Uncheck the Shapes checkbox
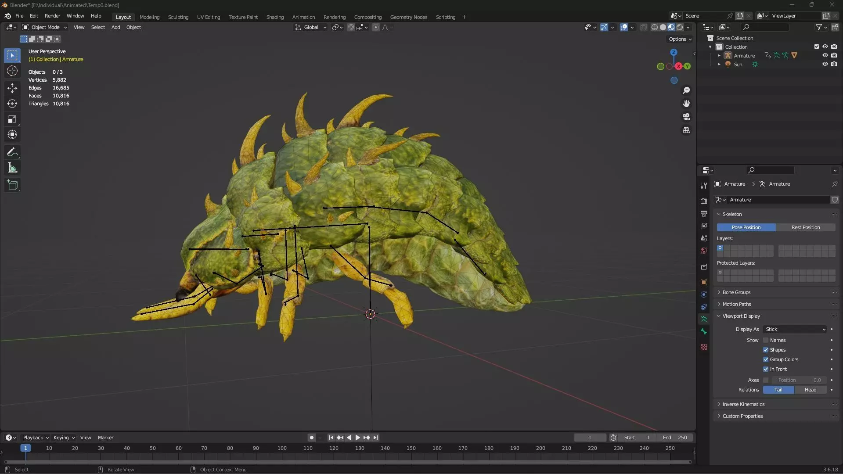This screenshot has width=843, height=474. tap(766, 350)
